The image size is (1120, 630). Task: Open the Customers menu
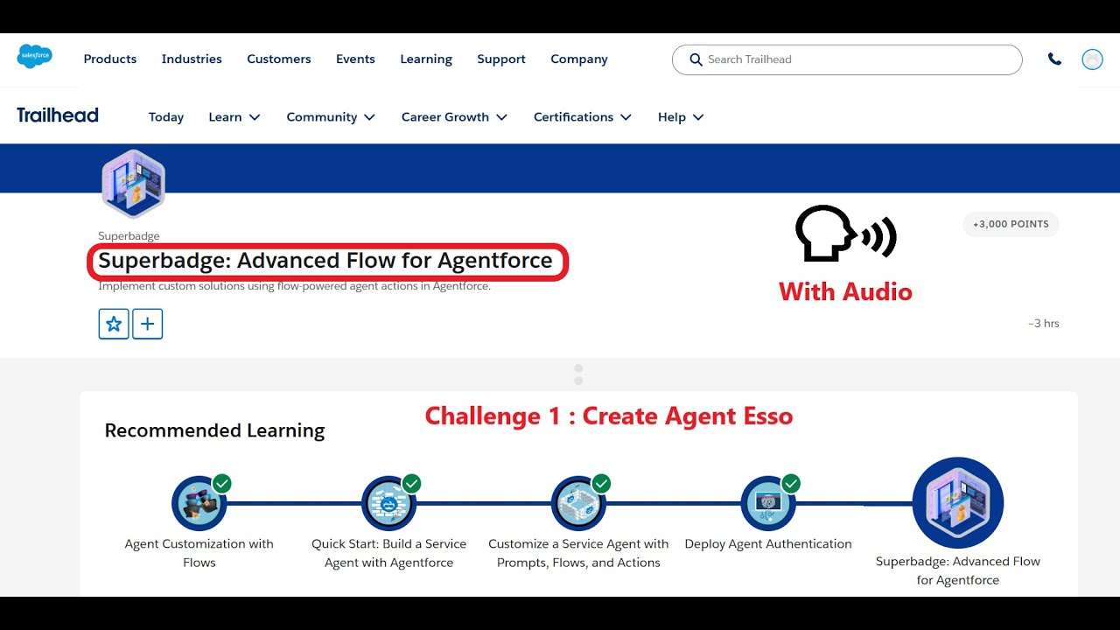point(279,59)
